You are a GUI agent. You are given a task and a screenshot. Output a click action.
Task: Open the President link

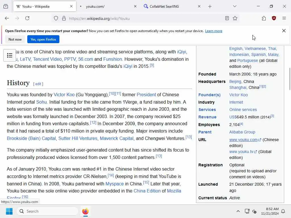pyautogui.click(x=146, y=95)
